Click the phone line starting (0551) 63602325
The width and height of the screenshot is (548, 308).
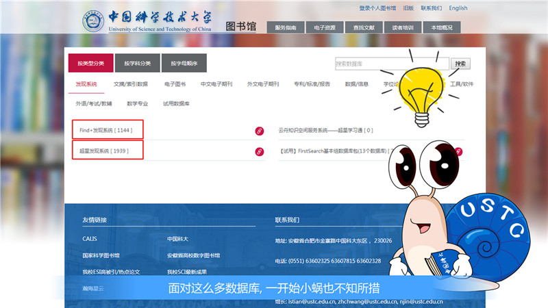[328, 261]
